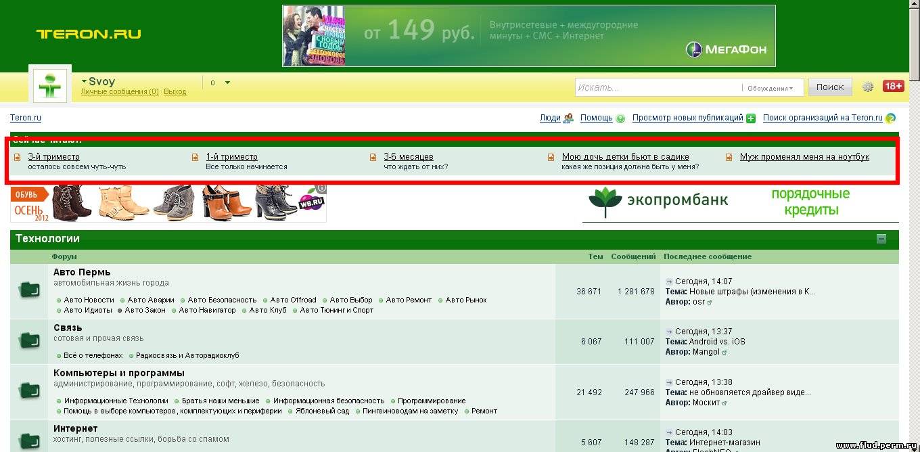Open the Авто Пермь forum folder icon
This screenshot has width=920, height=452.
click(x=29, y=291)
